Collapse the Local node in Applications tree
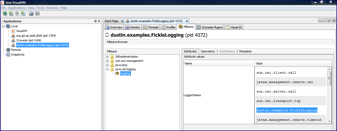 click(x=3, y=26)
